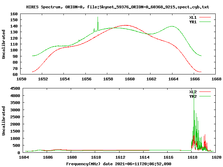Click the 80 y-axis tick label
This screenshot has height=167, width=223.
15,62
